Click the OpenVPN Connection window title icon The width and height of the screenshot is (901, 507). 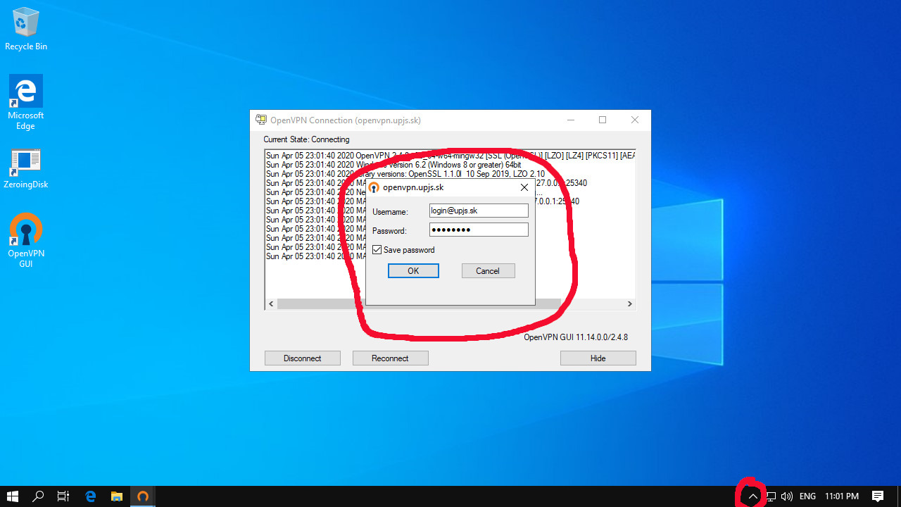(261, 120)
